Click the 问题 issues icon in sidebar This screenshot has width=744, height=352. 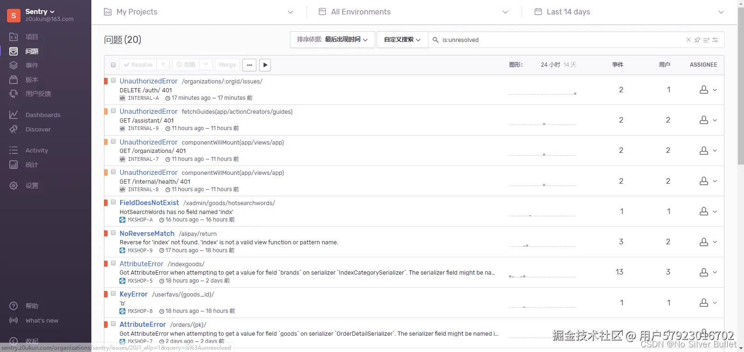pos(14,51)
